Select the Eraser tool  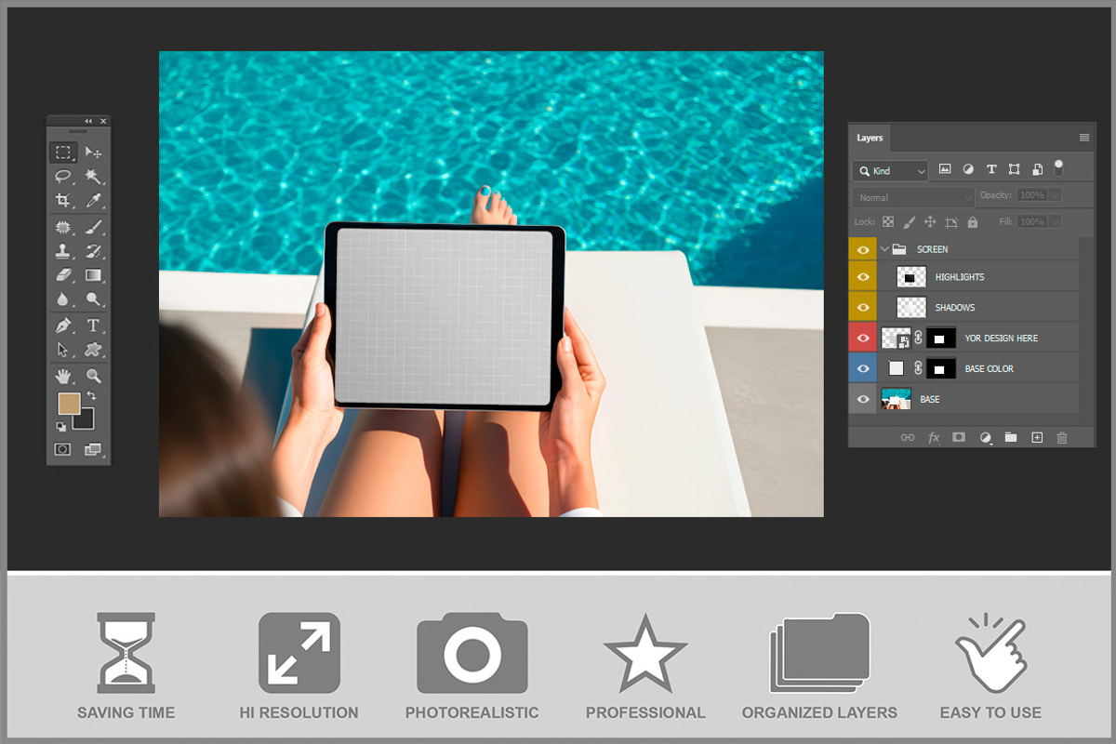point(63,275)
